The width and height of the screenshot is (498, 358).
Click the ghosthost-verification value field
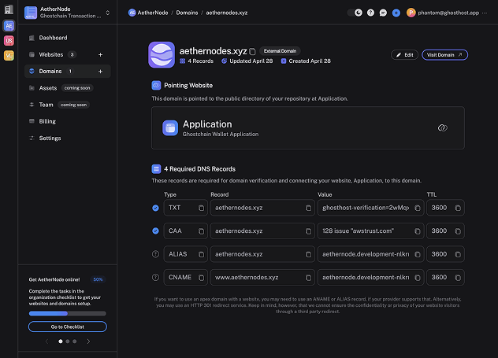370,208
